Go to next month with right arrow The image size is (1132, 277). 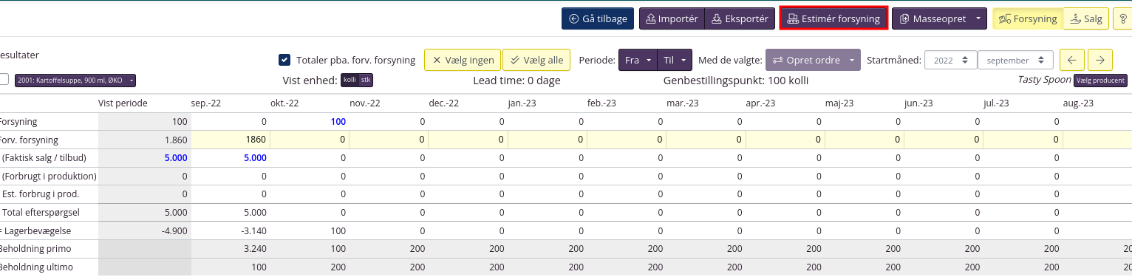point(1100,60)
